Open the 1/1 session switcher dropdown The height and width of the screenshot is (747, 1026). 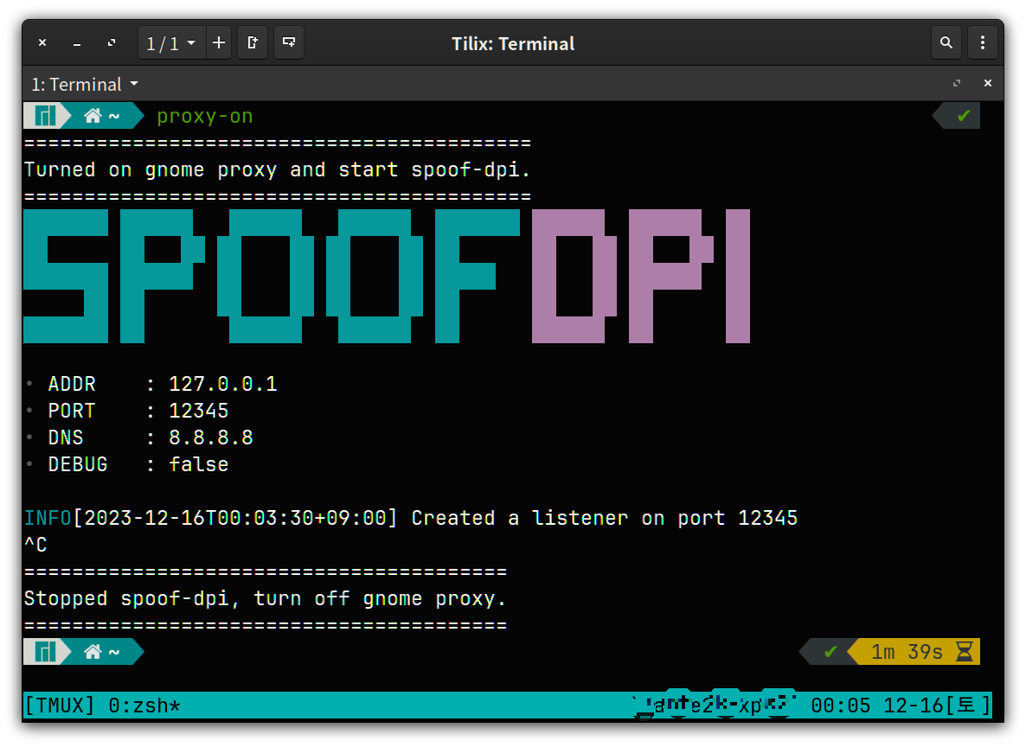(x=171, y=43)
